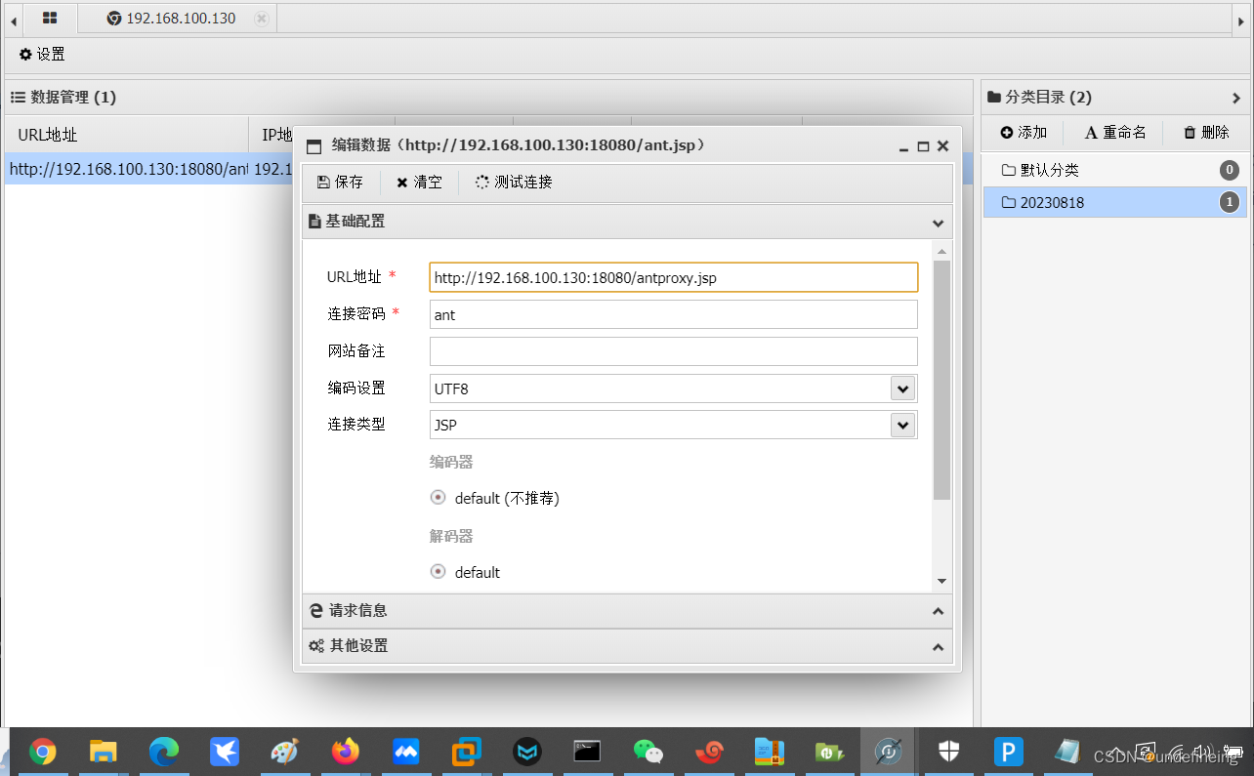Viewport: 1254px width, 776px height.
Task: Open the blue P app on the taskbar
Action: tap(1009, 752)
